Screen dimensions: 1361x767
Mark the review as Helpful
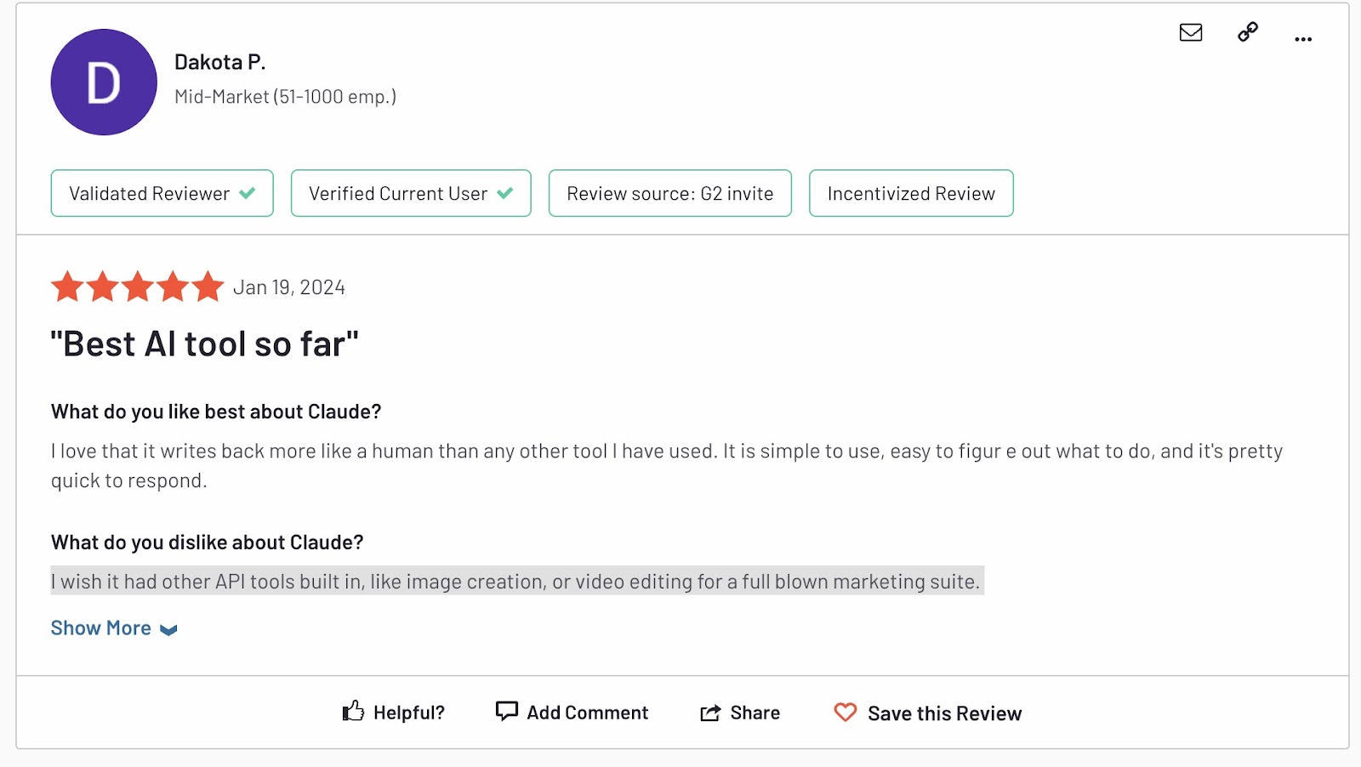click(394, 712)
